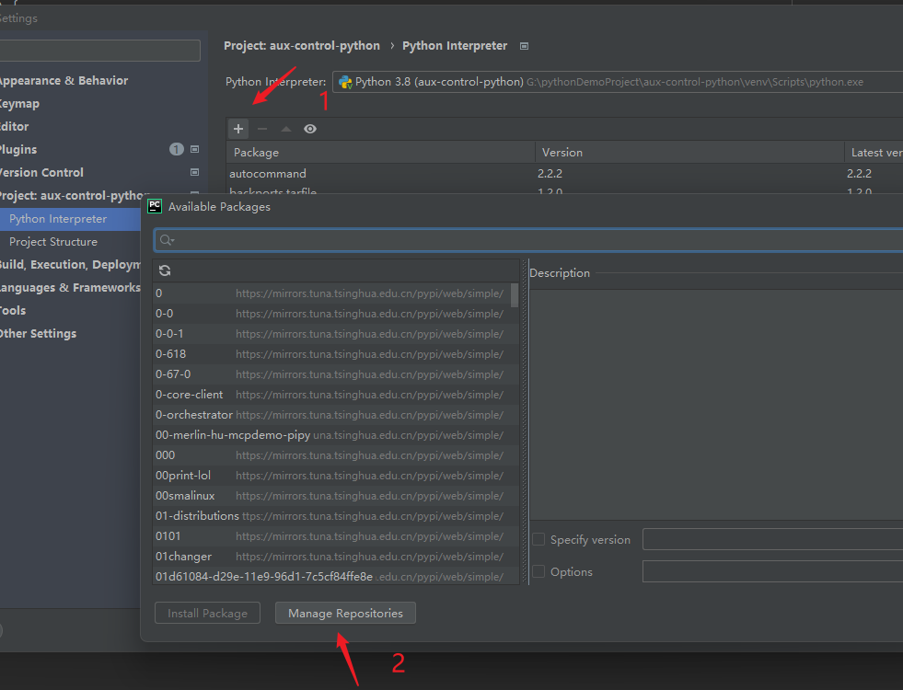
Task: Click the Python logo in the interpreter field
Action: coord(345,82)
